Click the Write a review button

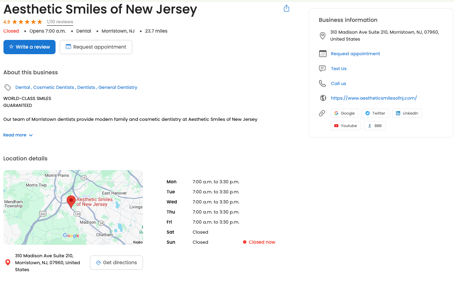point(30,47)
